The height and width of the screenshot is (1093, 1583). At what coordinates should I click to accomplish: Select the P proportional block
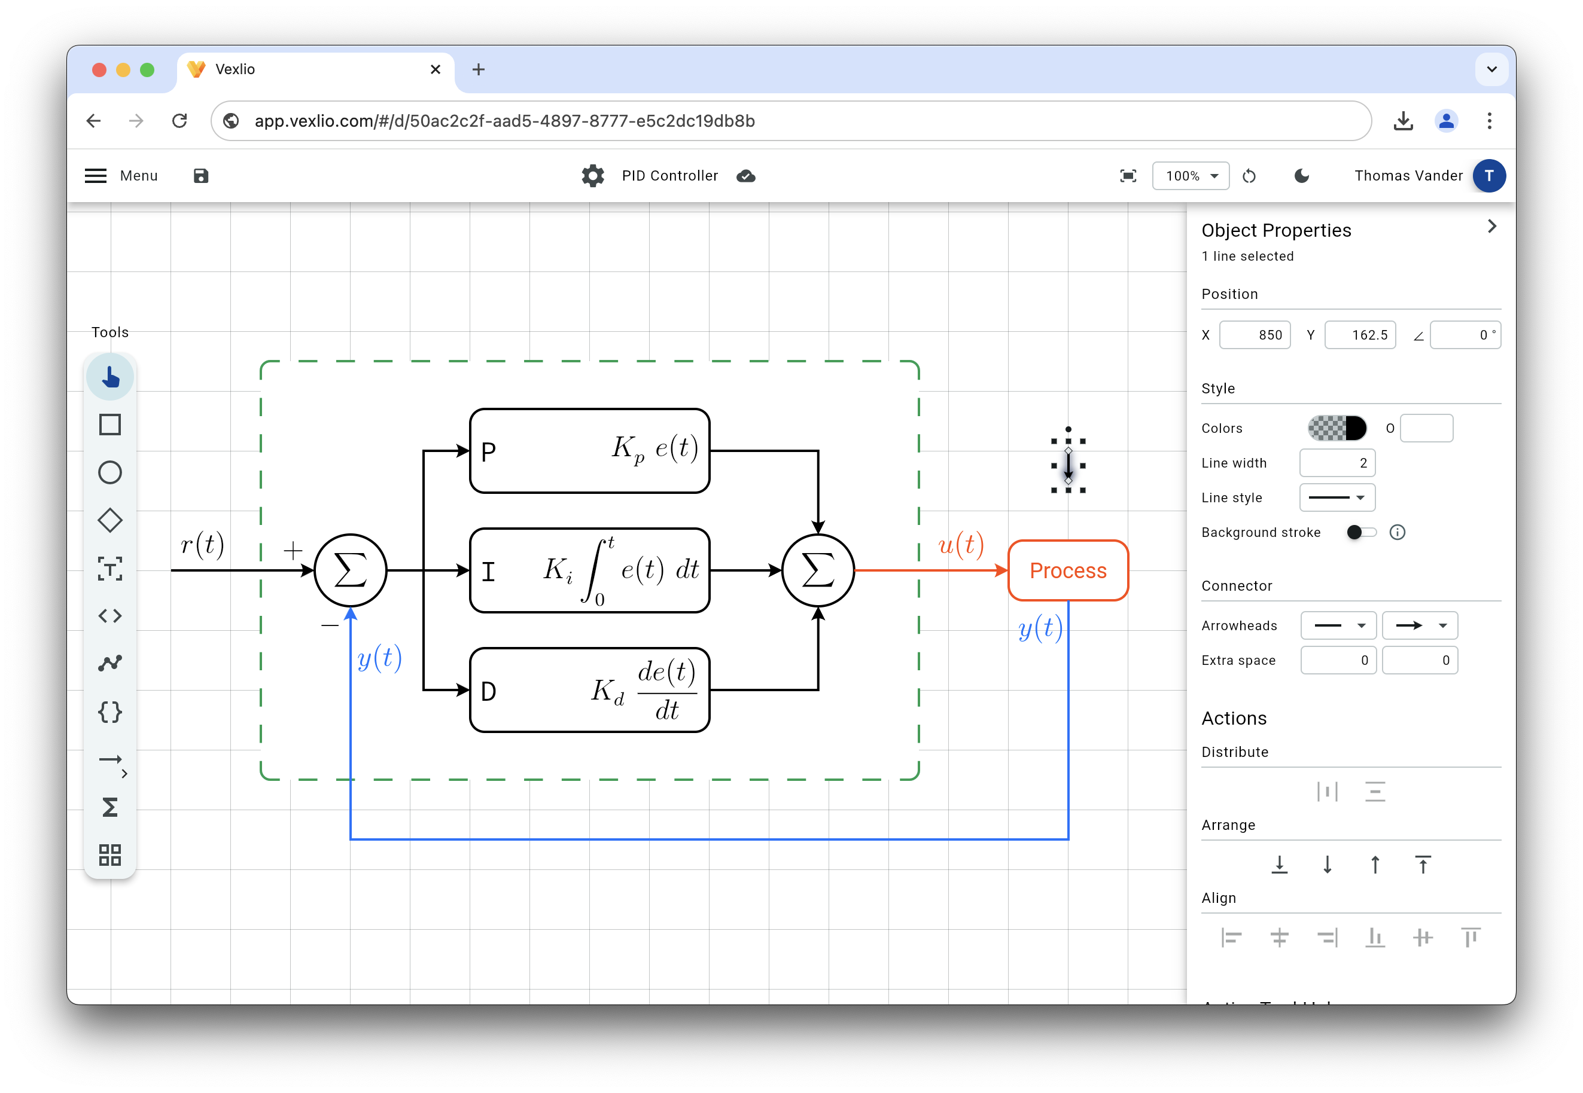(x=589, y=451)
